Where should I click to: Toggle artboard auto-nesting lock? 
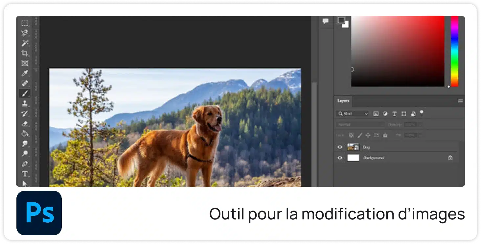[x=377, y=135]
